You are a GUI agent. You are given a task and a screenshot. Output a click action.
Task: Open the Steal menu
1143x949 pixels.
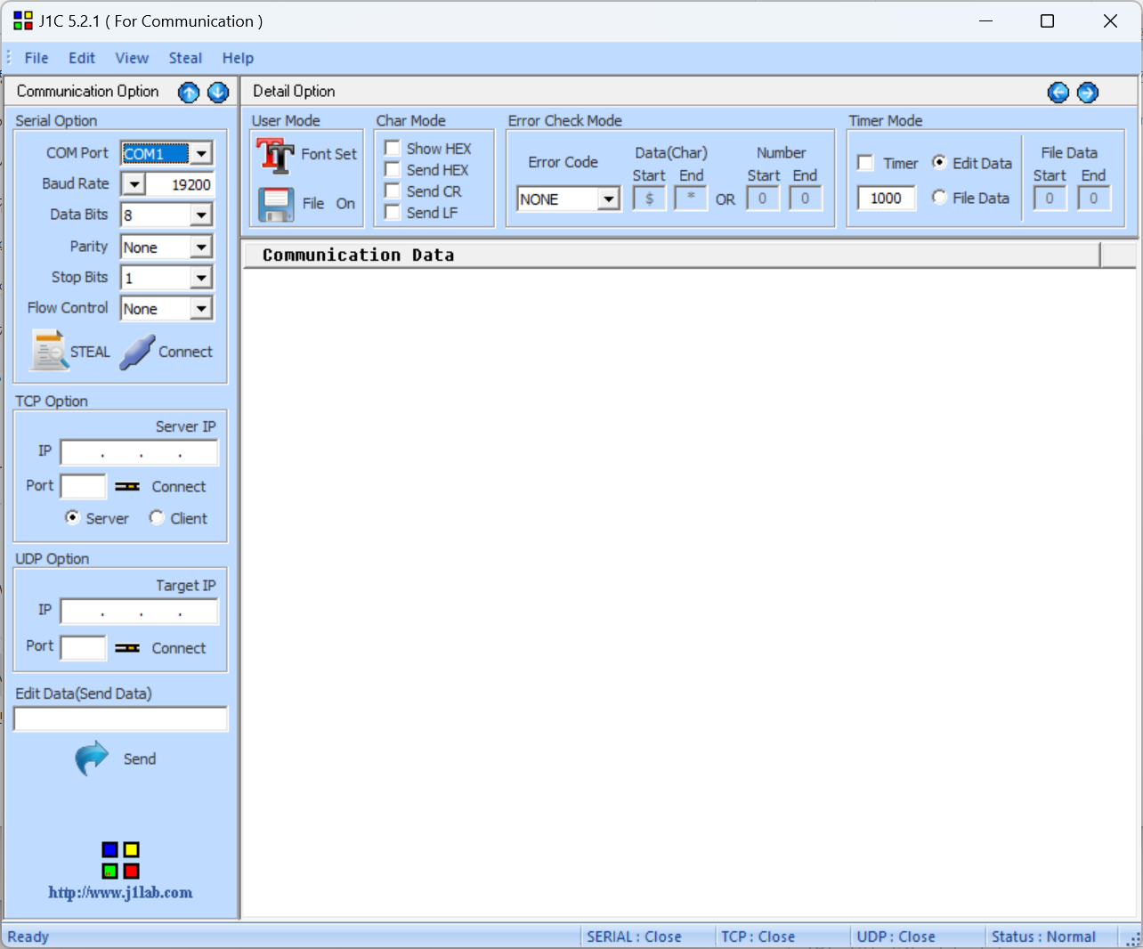pyautogui.click(x=185, y=58)
